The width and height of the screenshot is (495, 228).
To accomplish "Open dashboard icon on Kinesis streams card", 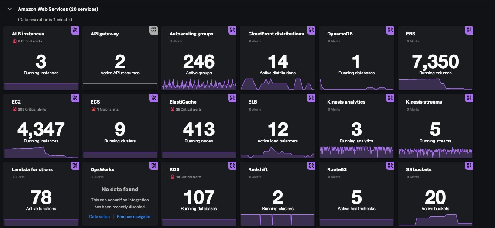I will [x=469, y=98].
